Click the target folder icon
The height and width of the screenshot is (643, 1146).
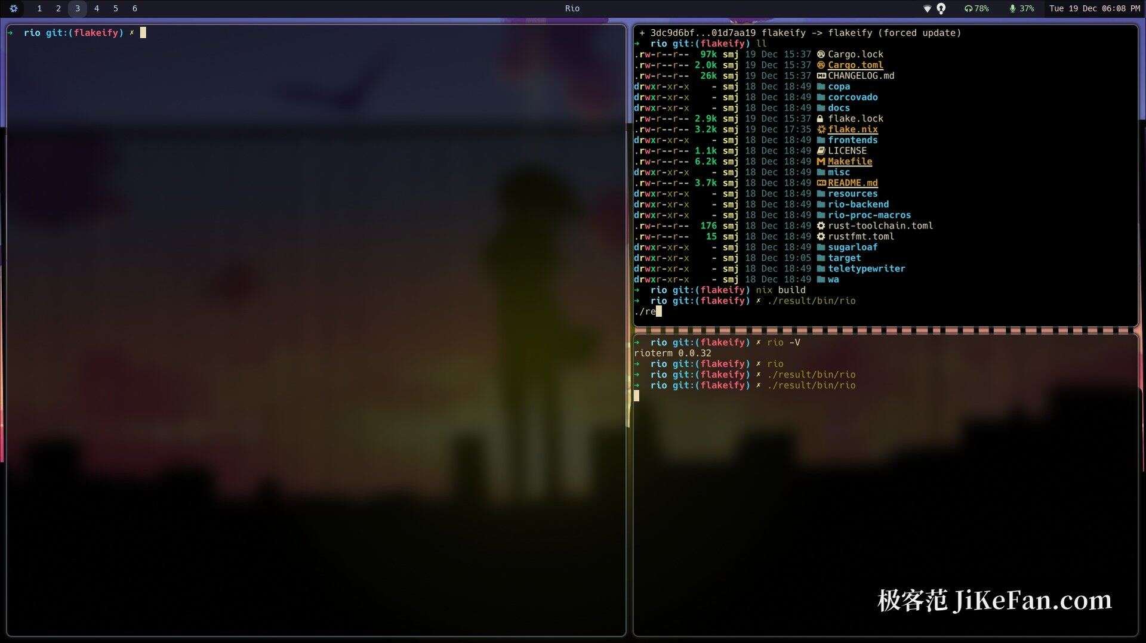(821, 258)
